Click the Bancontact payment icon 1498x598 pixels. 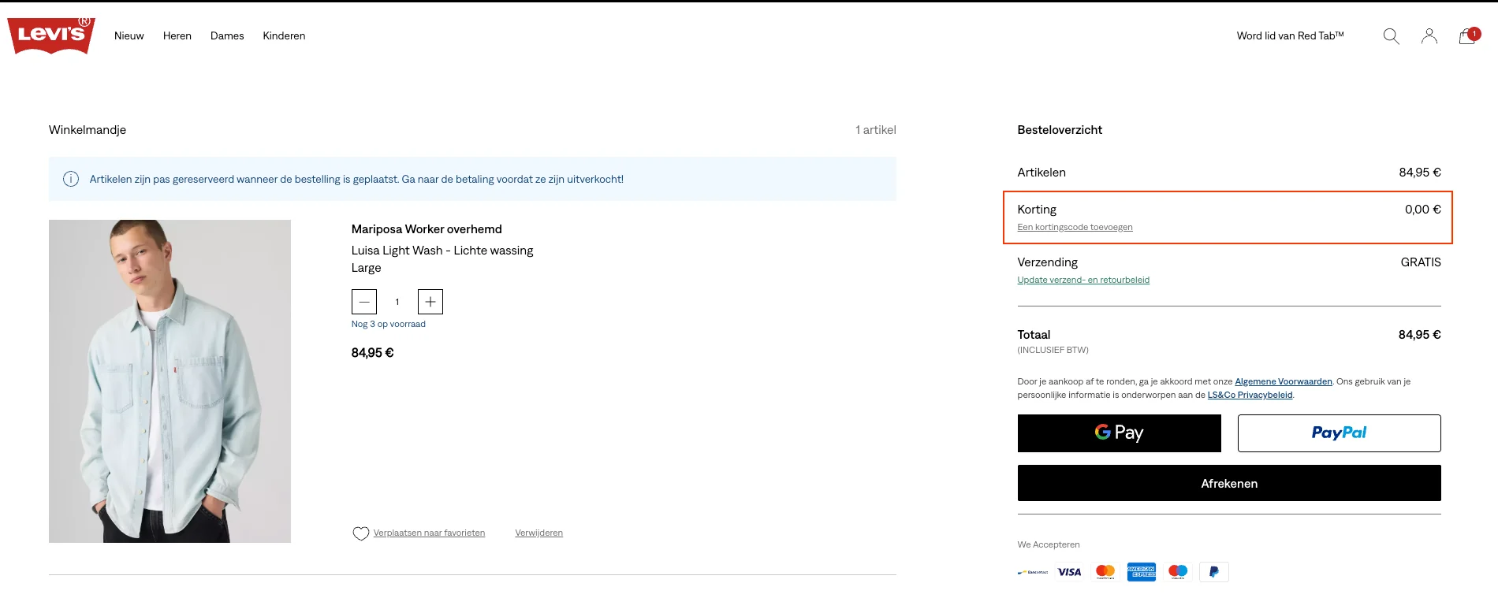point(1033,572)
